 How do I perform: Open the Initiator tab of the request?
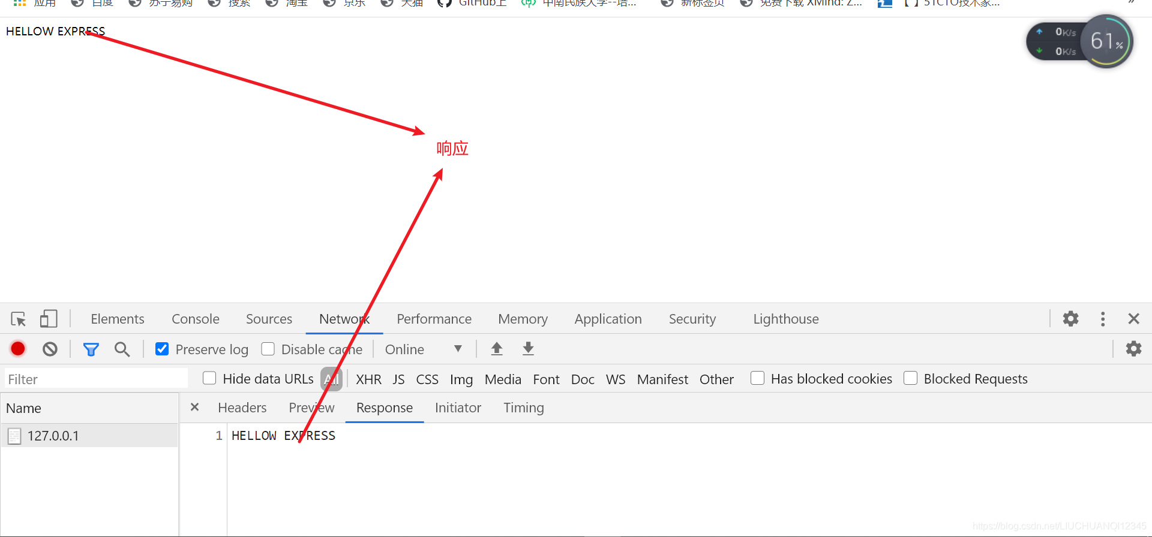(458, 408)
